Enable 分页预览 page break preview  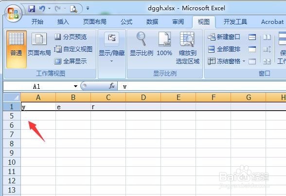tap(71, 37)
